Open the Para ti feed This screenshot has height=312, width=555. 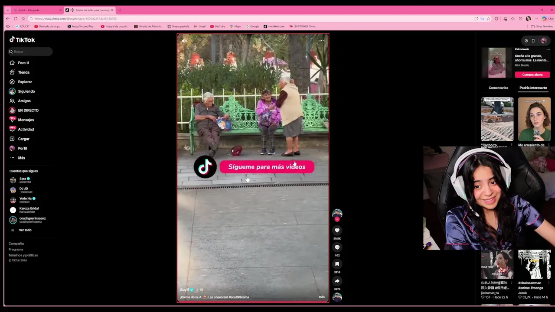click(x=19, y=63)
